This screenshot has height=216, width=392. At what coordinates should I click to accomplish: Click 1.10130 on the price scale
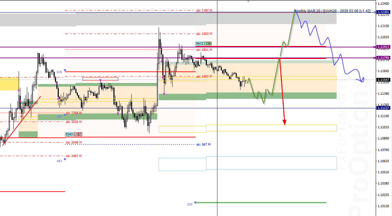(383, 206)
